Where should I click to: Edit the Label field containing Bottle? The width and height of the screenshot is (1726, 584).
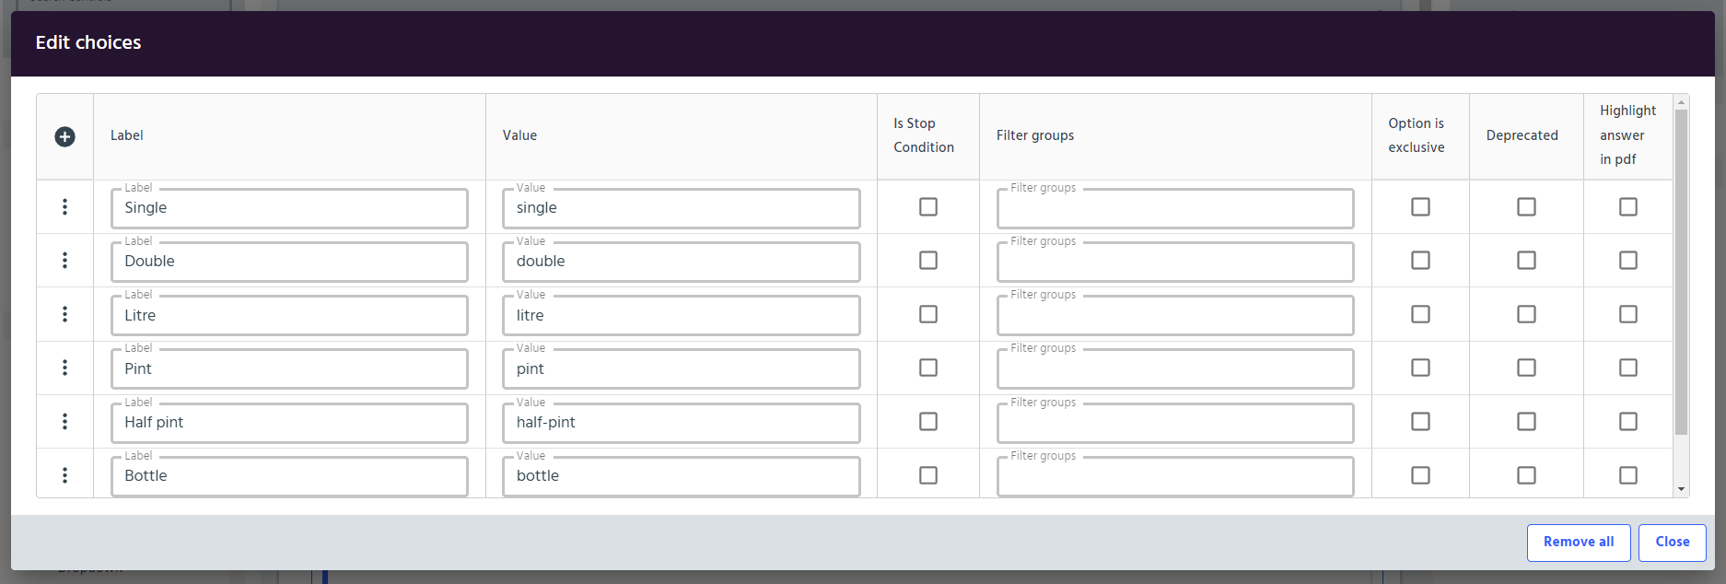(x=289, y=476)
